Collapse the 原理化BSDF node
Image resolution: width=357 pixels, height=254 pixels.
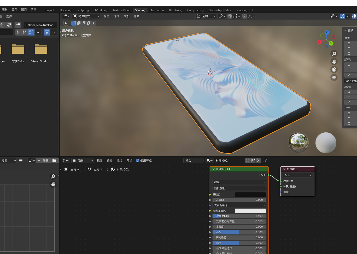click(x=213, y=169)
